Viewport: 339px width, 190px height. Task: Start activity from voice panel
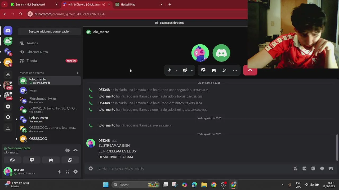pos(51,160)
